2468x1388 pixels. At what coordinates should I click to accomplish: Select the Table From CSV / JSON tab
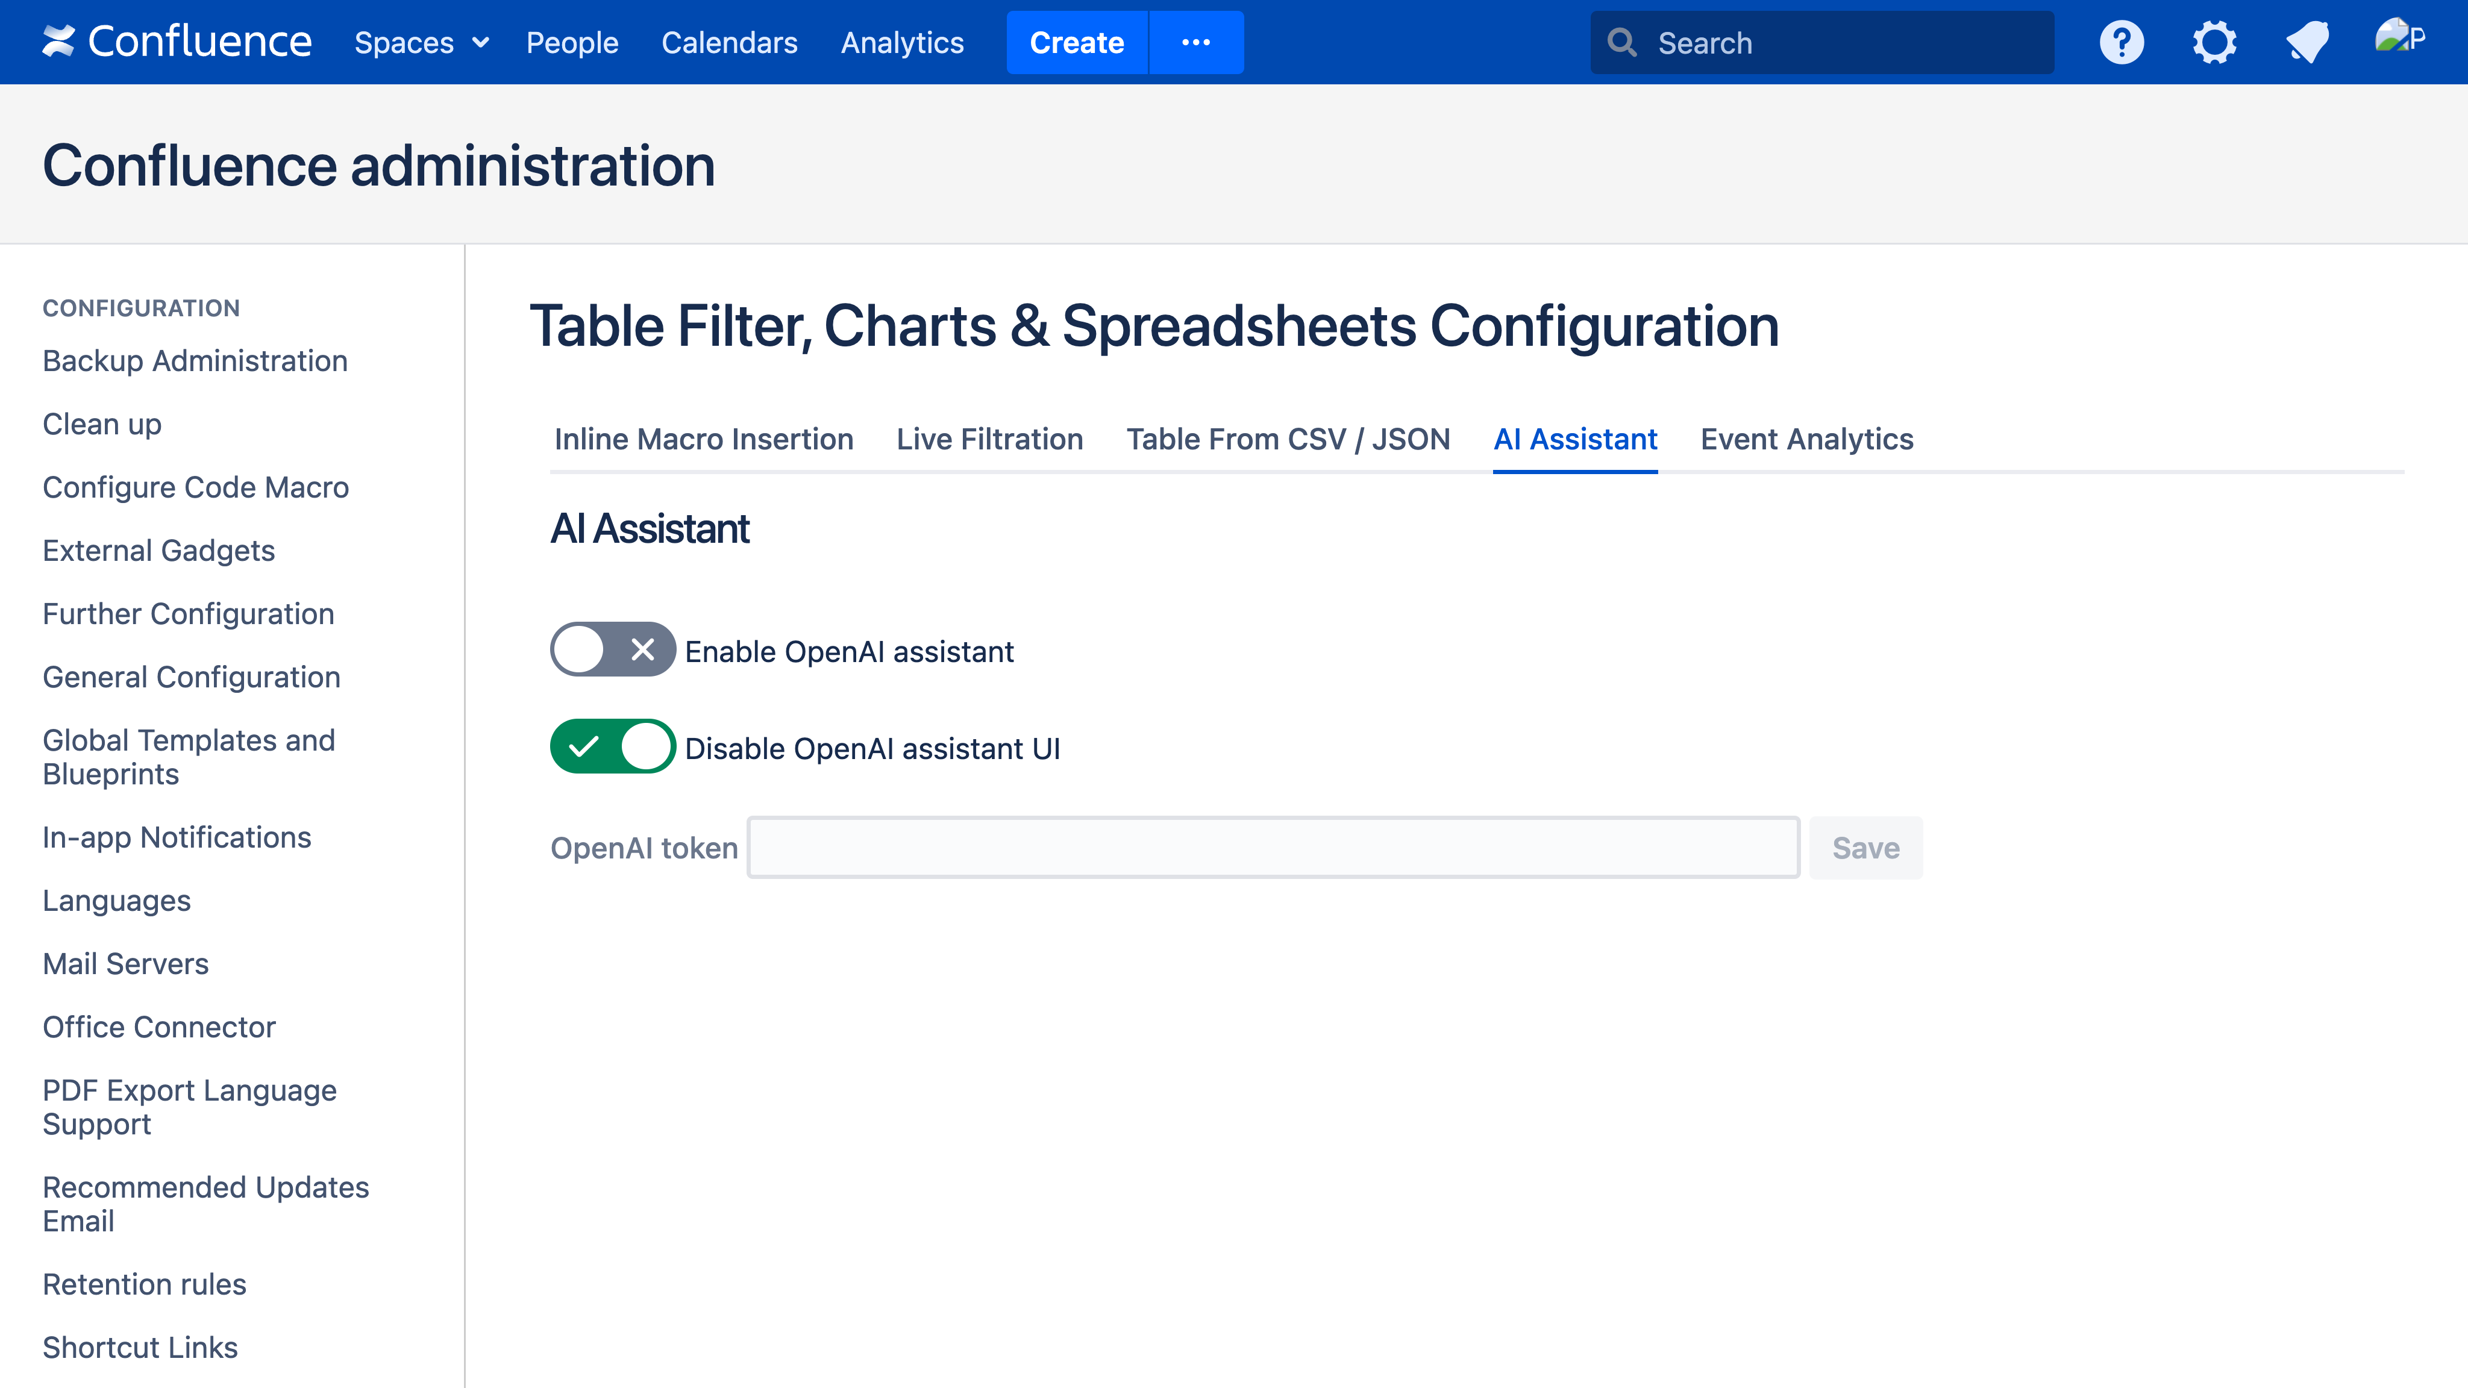pos(1288,439)
